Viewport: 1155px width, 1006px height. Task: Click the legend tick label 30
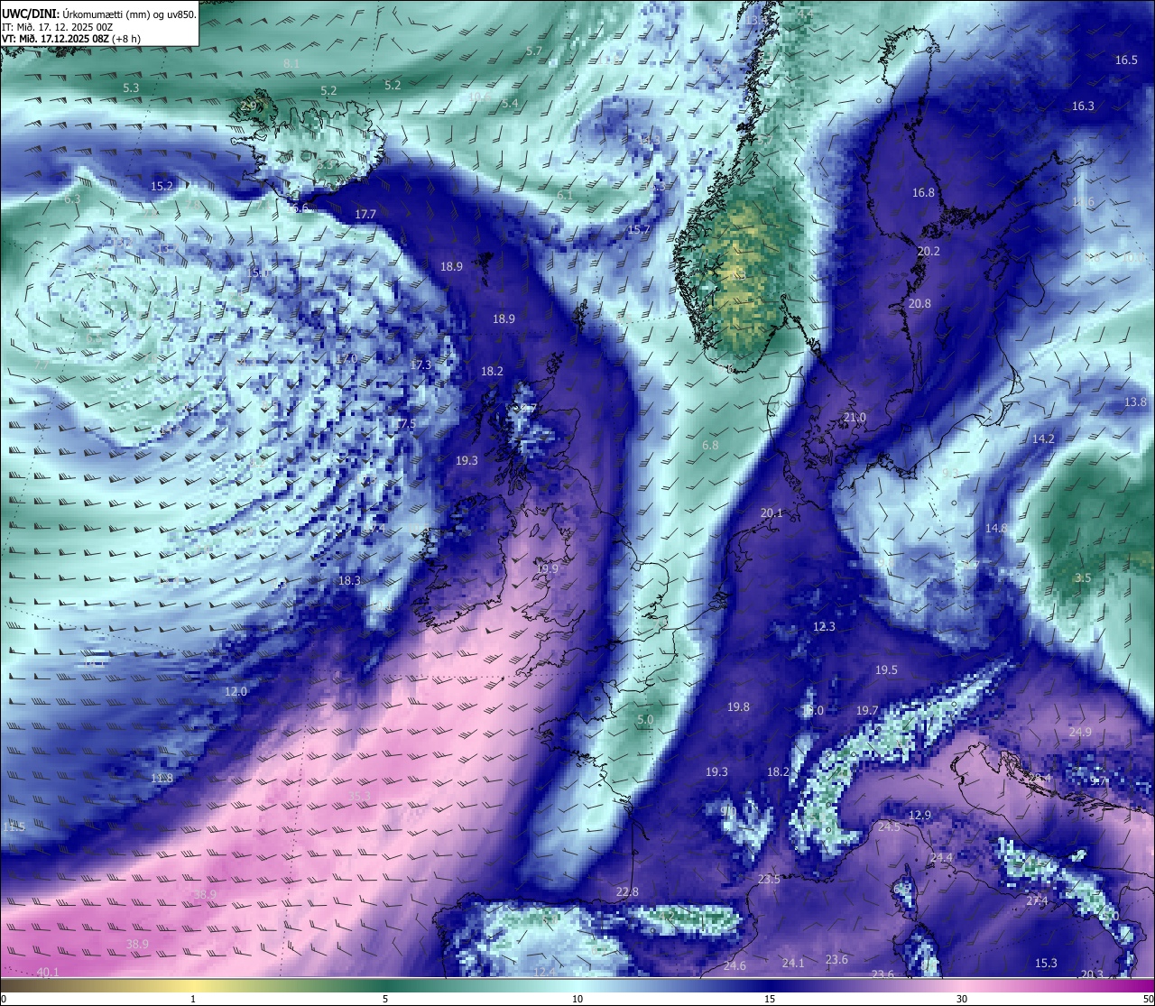(962, 999)
